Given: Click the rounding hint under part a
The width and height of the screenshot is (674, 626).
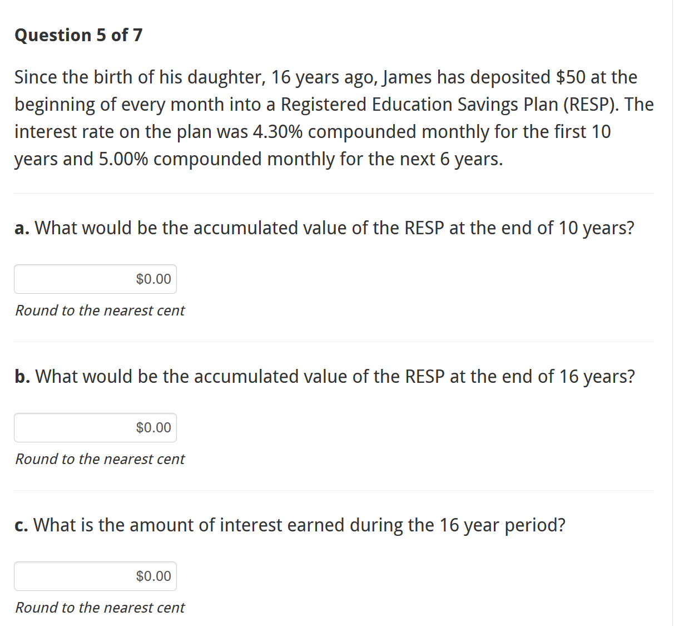Looking at the screenshot, I should (100, 310).
